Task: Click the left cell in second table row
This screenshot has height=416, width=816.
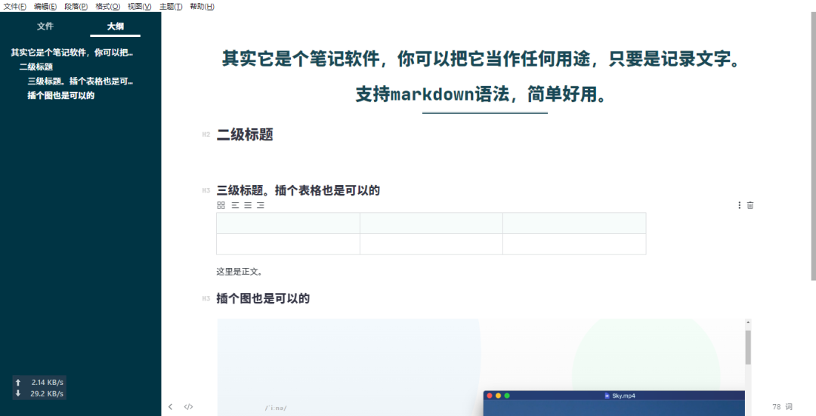Action: coord(289,245)
